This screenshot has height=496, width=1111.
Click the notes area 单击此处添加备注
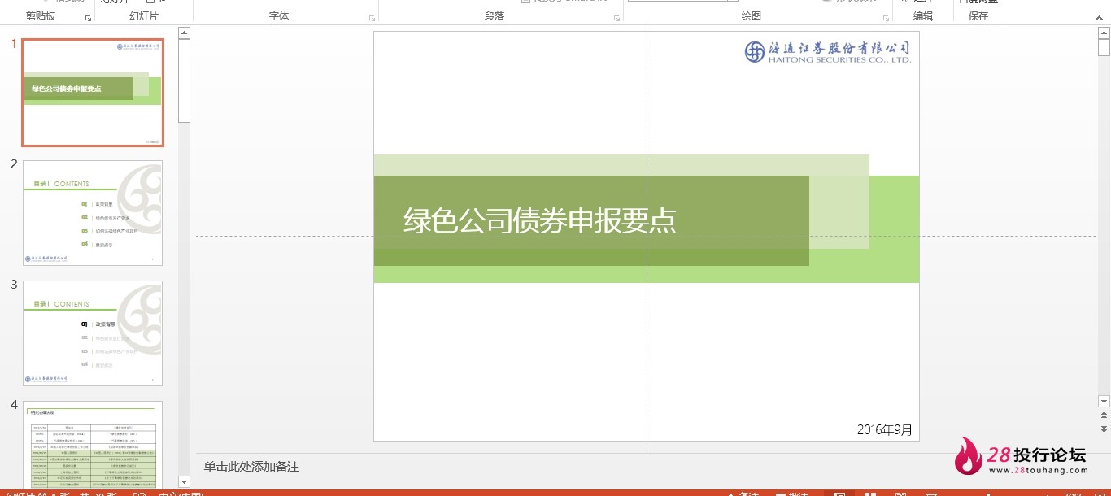(251, 467)
